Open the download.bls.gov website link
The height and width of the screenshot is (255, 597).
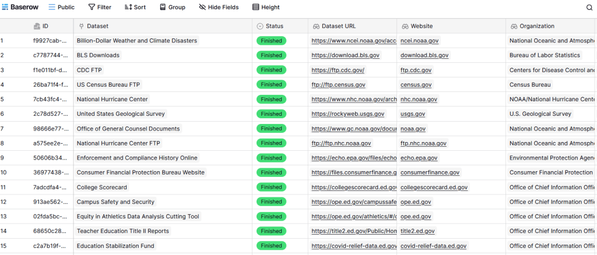point(424,55)
